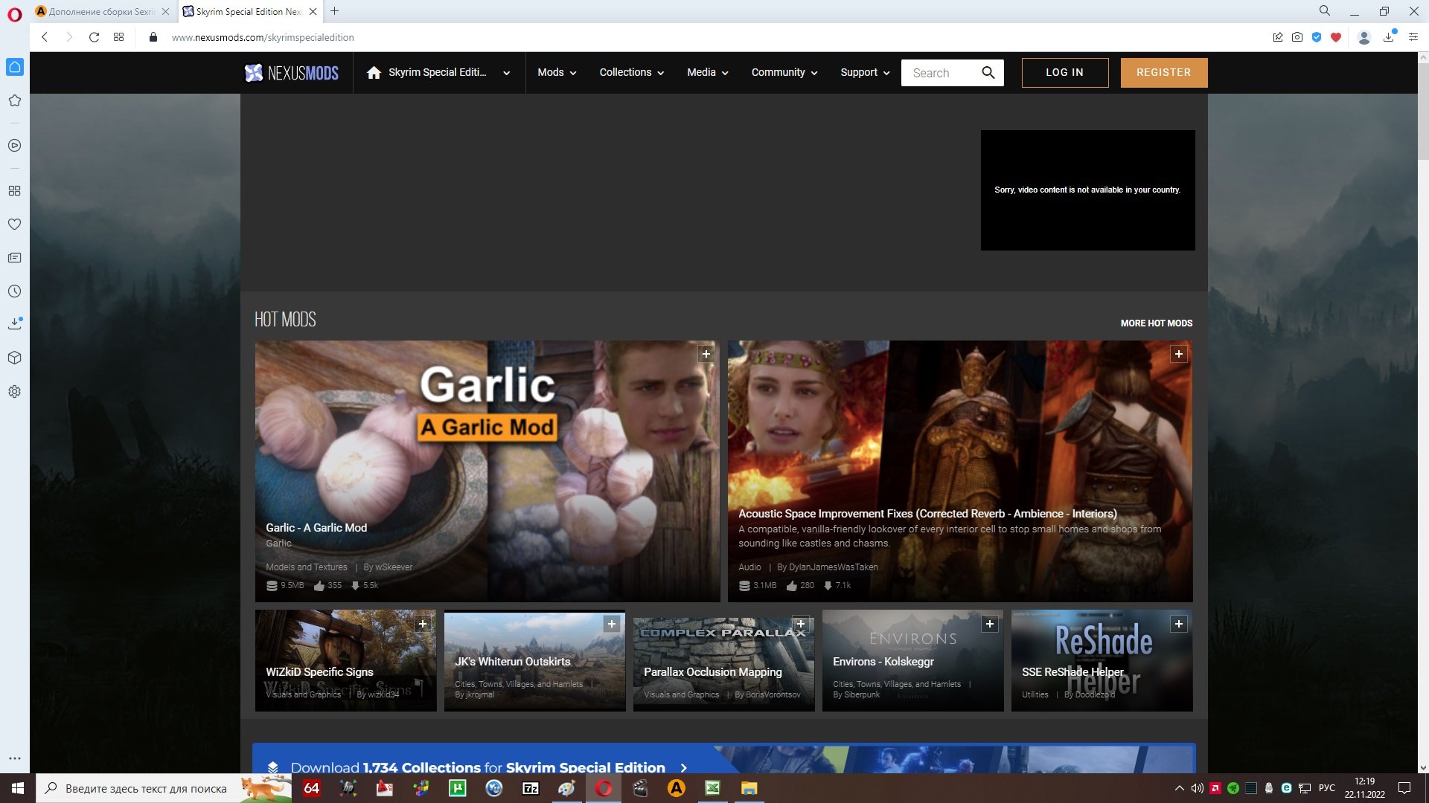Expand the Mods dropdown menu
The image size is (1429, 803).
click(x=557, y=72)
